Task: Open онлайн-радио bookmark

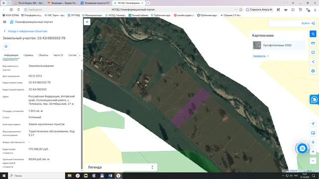Action: pyautogui.click(x=184, y=15)
